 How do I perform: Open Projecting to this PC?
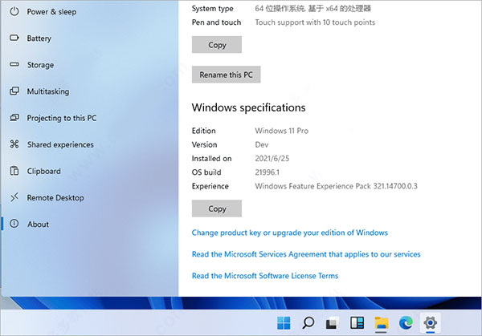point(61,118)
